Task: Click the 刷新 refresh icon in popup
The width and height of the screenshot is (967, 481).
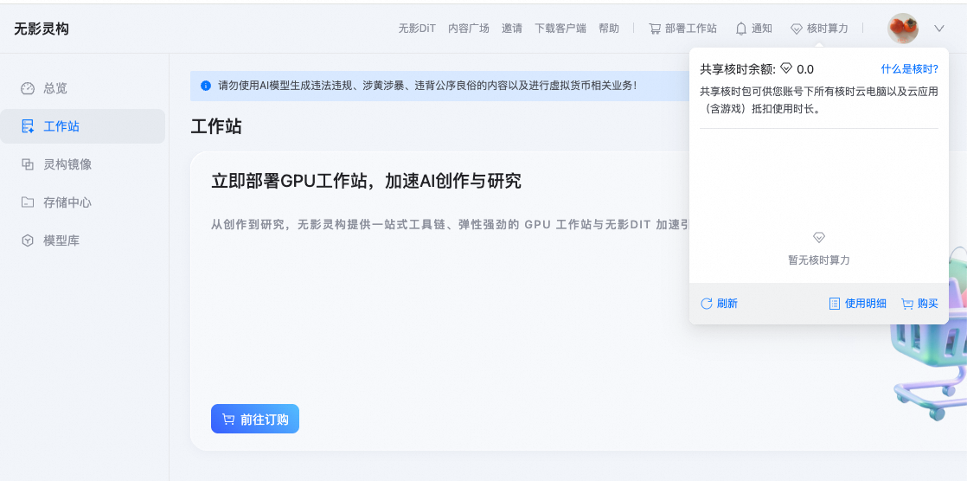Action: 707,304
